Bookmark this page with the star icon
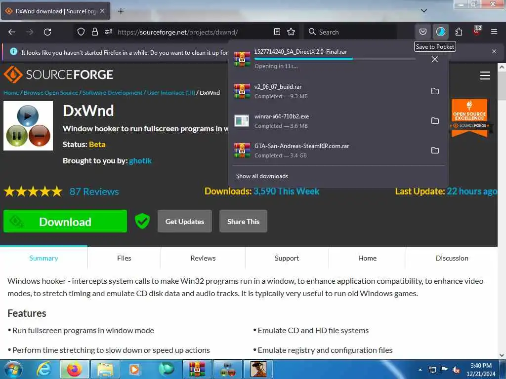Viewport: 506px width, 379px height. tap(291, 32)
